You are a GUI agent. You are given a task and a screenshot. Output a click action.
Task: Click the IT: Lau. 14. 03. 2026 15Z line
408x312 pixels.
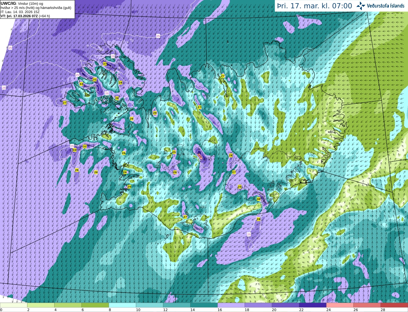21,12
